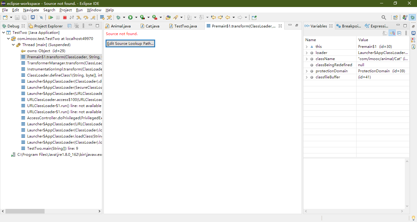Open the Navigate menu
This screenshot has width=417, height=222.
click(31, 10)
